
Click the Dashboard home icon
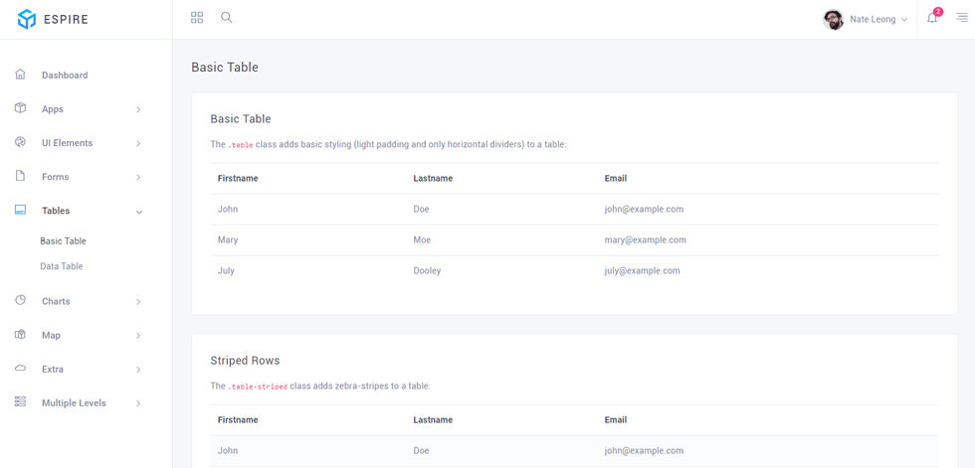(20, 75)
